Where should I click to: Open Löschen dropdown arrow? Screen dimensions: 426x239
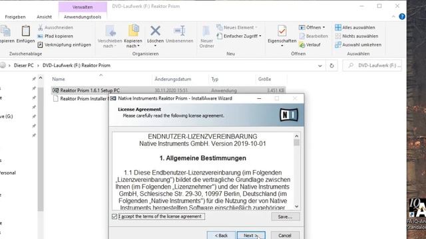point(155,46)
